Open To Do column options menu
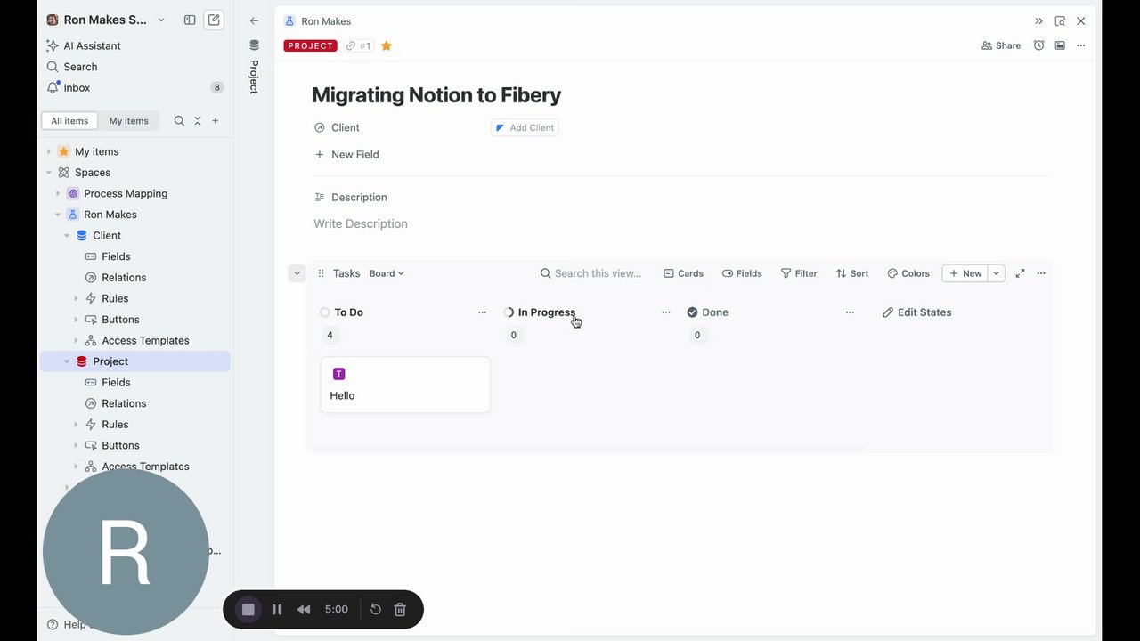Viewport: 1140px width, 641px height. [x=482, y=312]
